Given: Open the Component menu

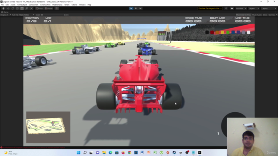Looking at the screenshot, I should coord(33,5).
